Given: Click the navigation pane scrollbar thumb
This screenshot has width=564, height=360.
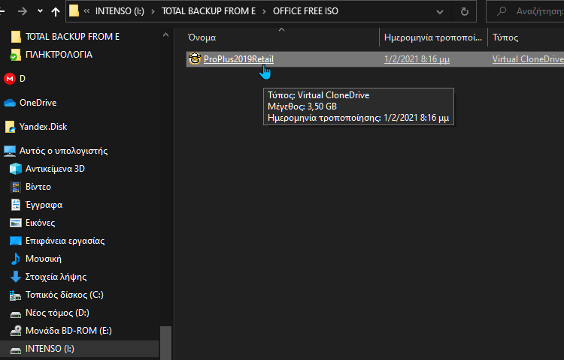Looking at the screenshot, I should (165, 343).
